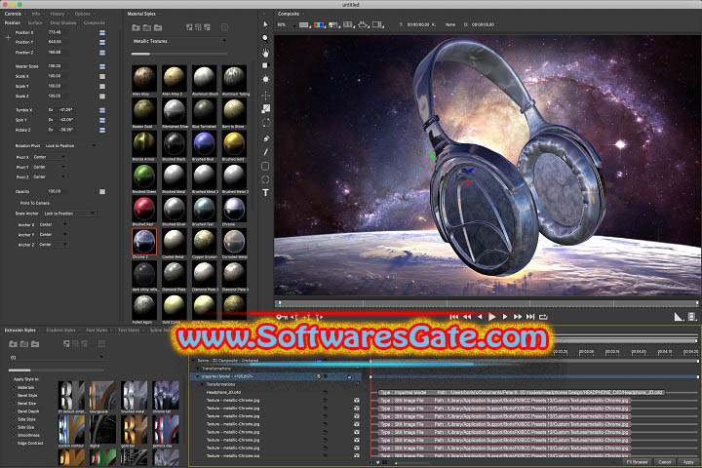Screen dimensions: 702x468
Task: Click the safe-zone grid icon in Composite toolbar
Action: (x=348, y=24)
